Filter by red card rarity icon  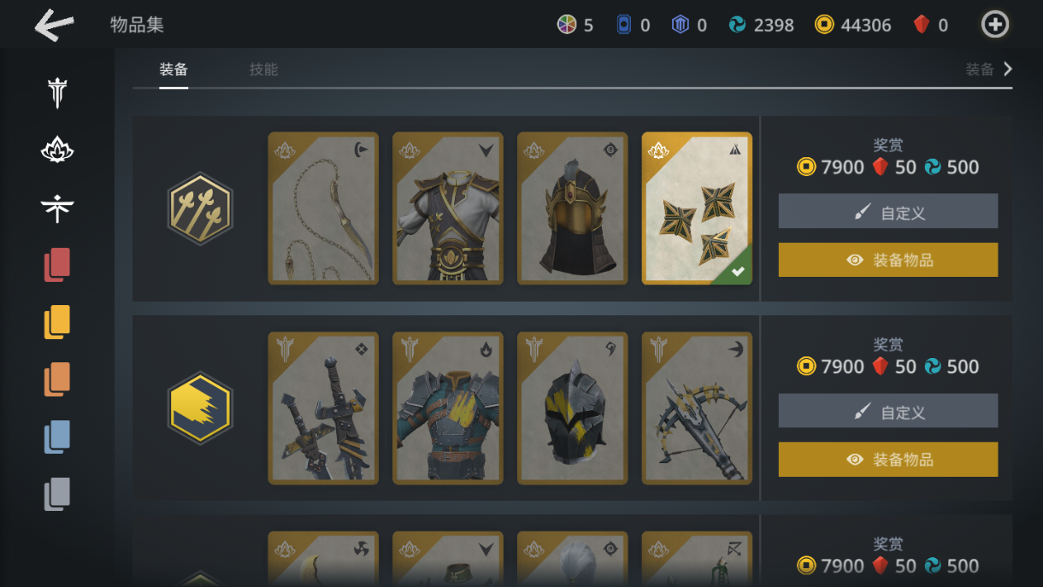(57, 265)
